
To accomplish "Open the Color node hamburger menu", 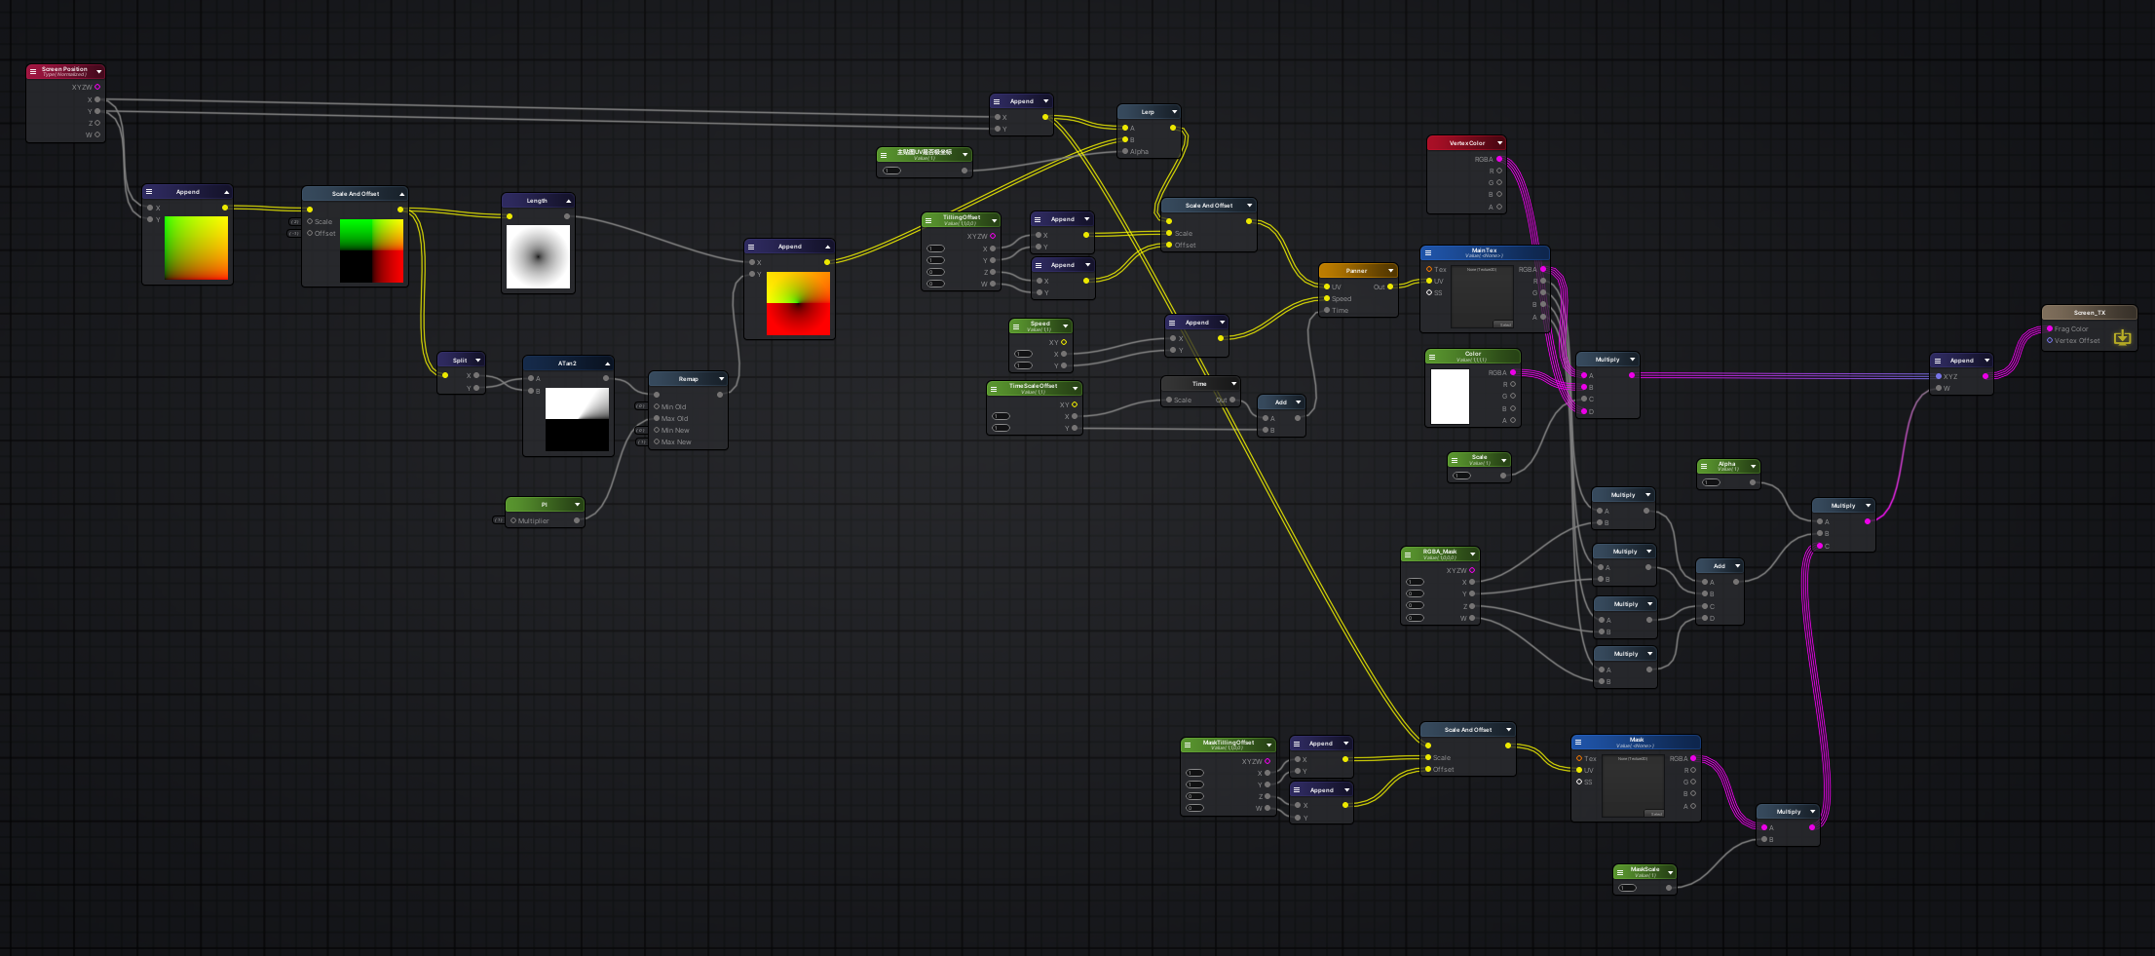I will point(1432,357).
